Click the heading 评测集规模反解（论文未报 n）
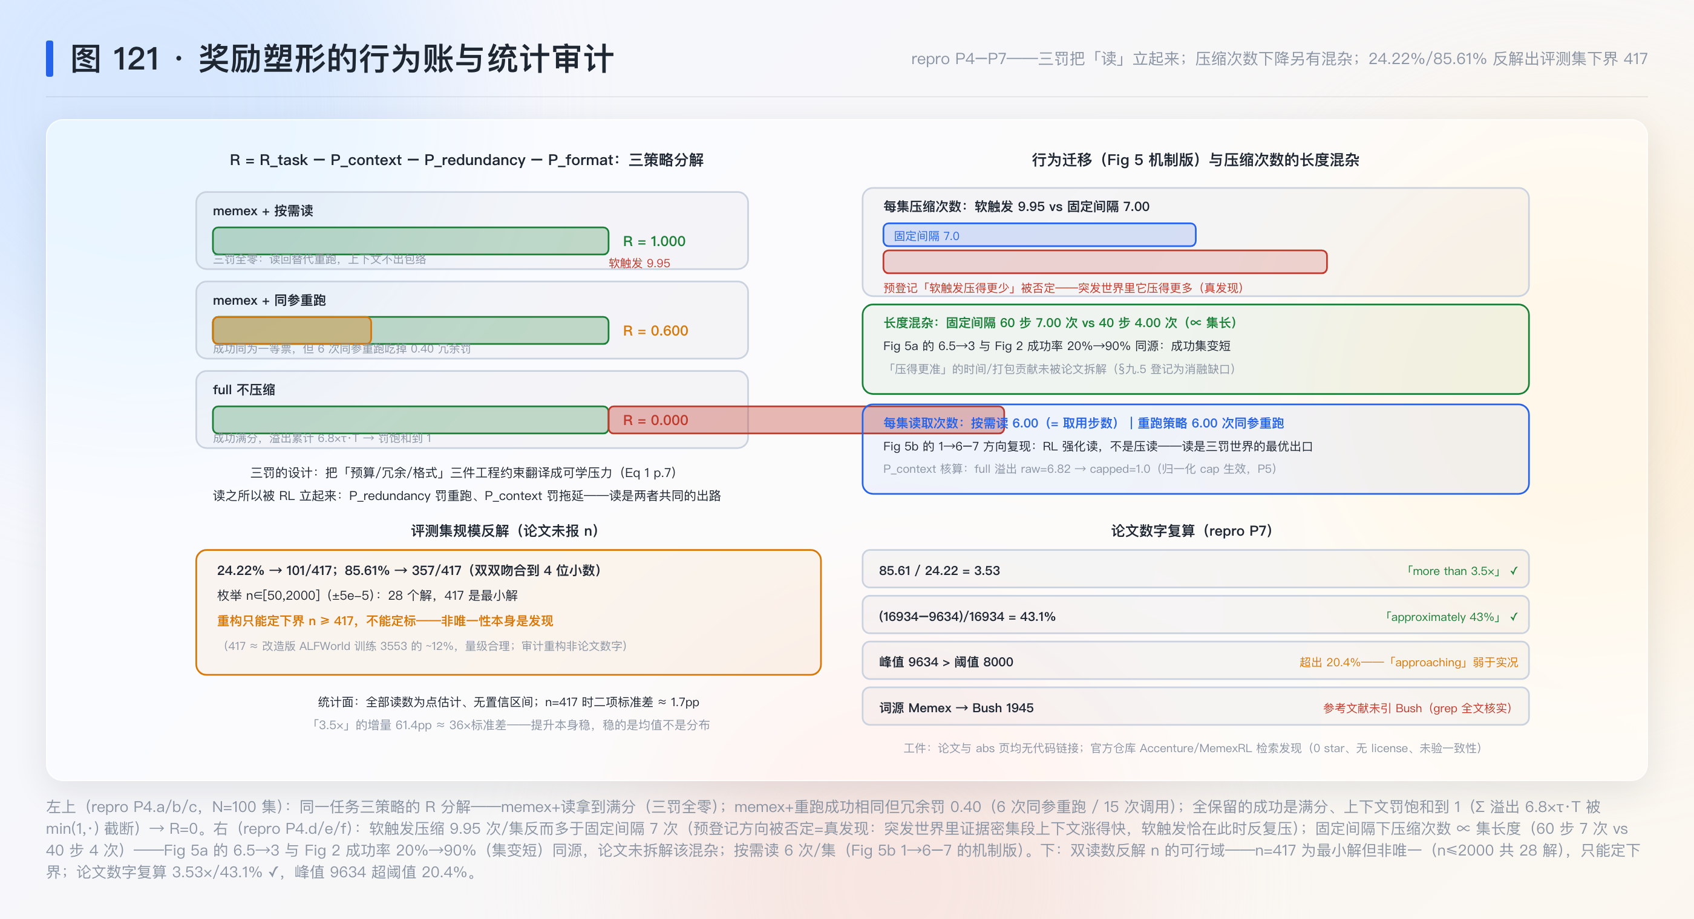 tap(505, 530)
